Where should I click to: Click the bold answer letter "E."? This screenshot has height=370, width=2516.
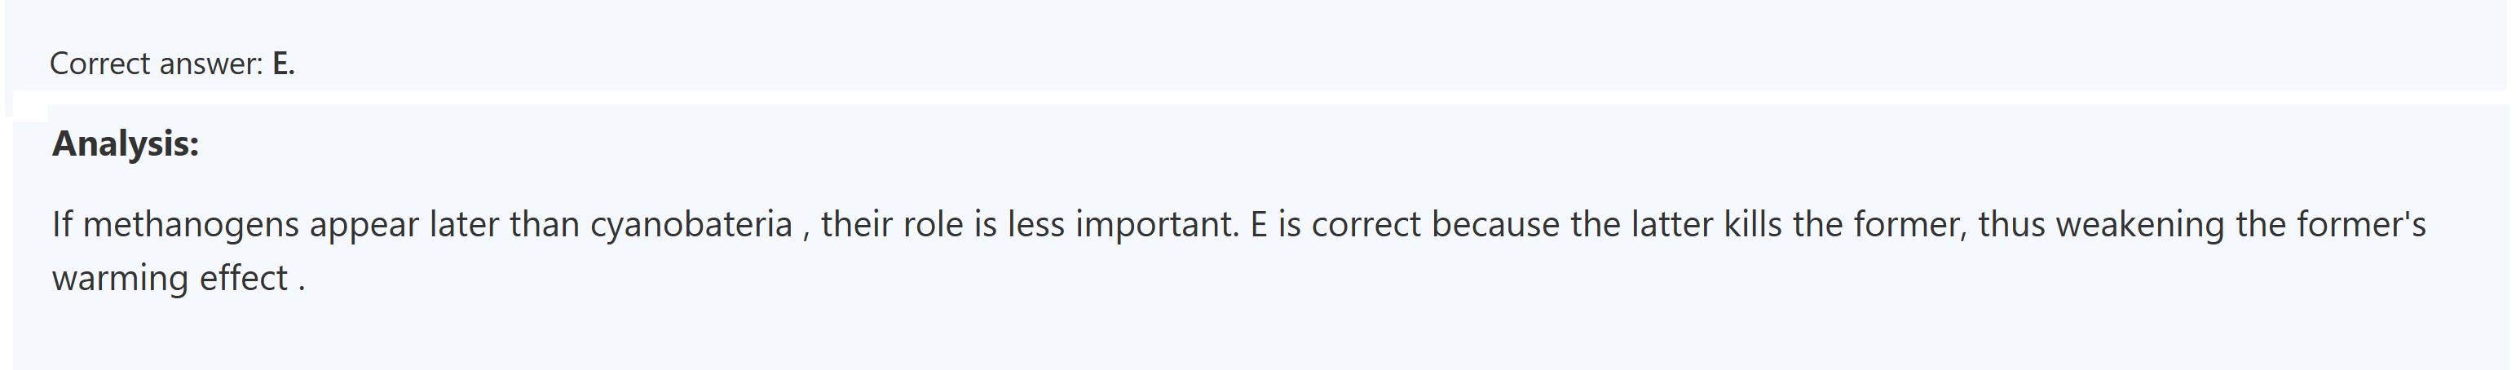coord(283,64)
